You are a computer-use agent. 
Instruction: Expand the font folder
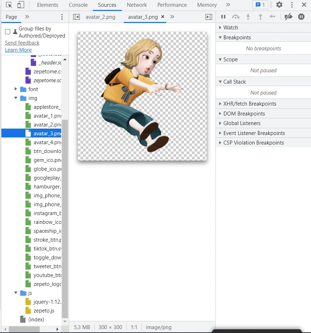coord(16,89)
